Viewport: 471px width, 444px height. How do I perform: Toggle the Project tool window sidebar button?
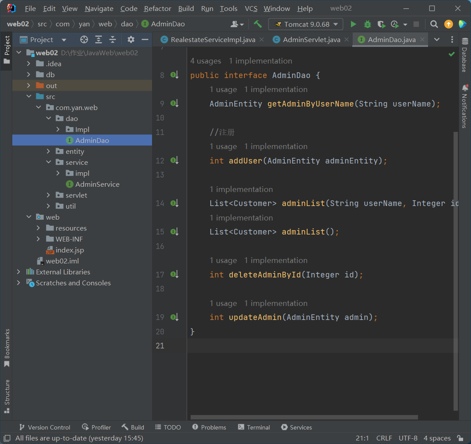click(7, 49)
